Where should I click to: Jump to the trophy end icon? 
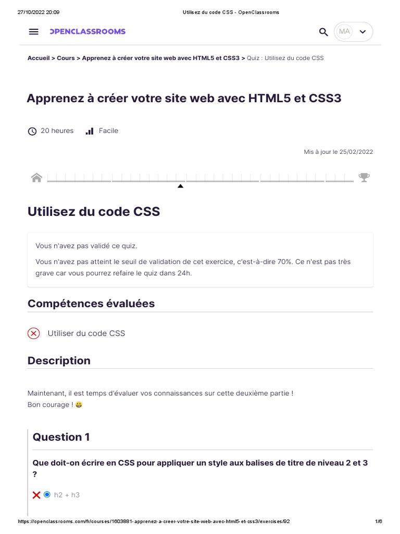364,177
